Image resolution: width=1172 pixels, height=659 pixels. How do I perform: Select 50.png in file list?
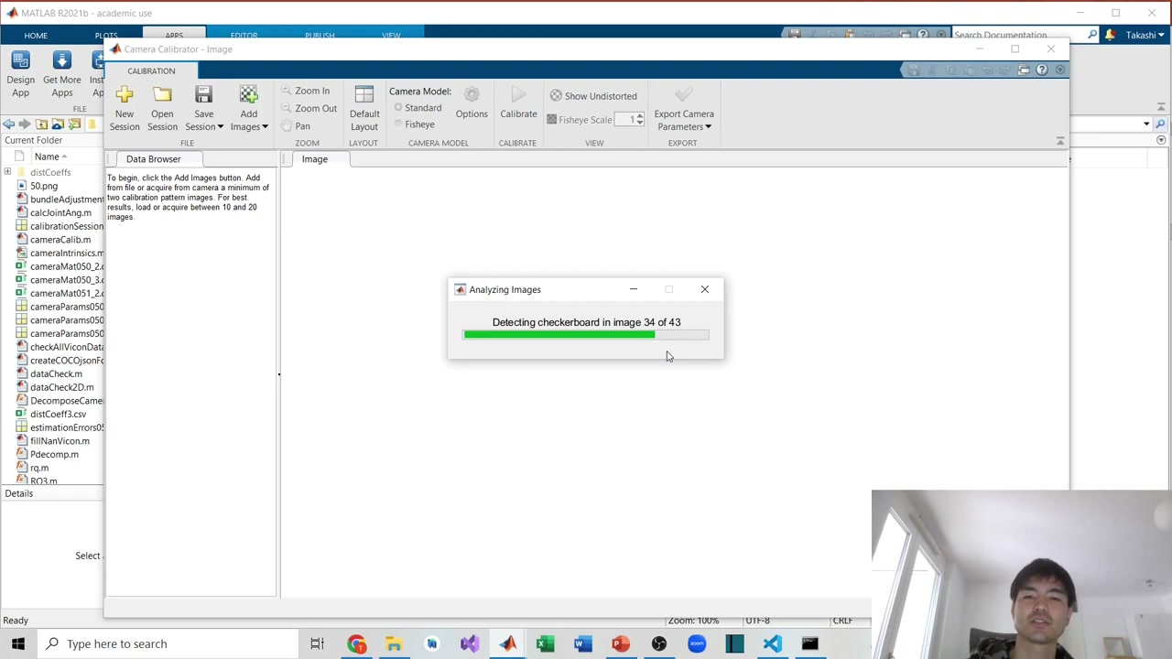(43, 186)
